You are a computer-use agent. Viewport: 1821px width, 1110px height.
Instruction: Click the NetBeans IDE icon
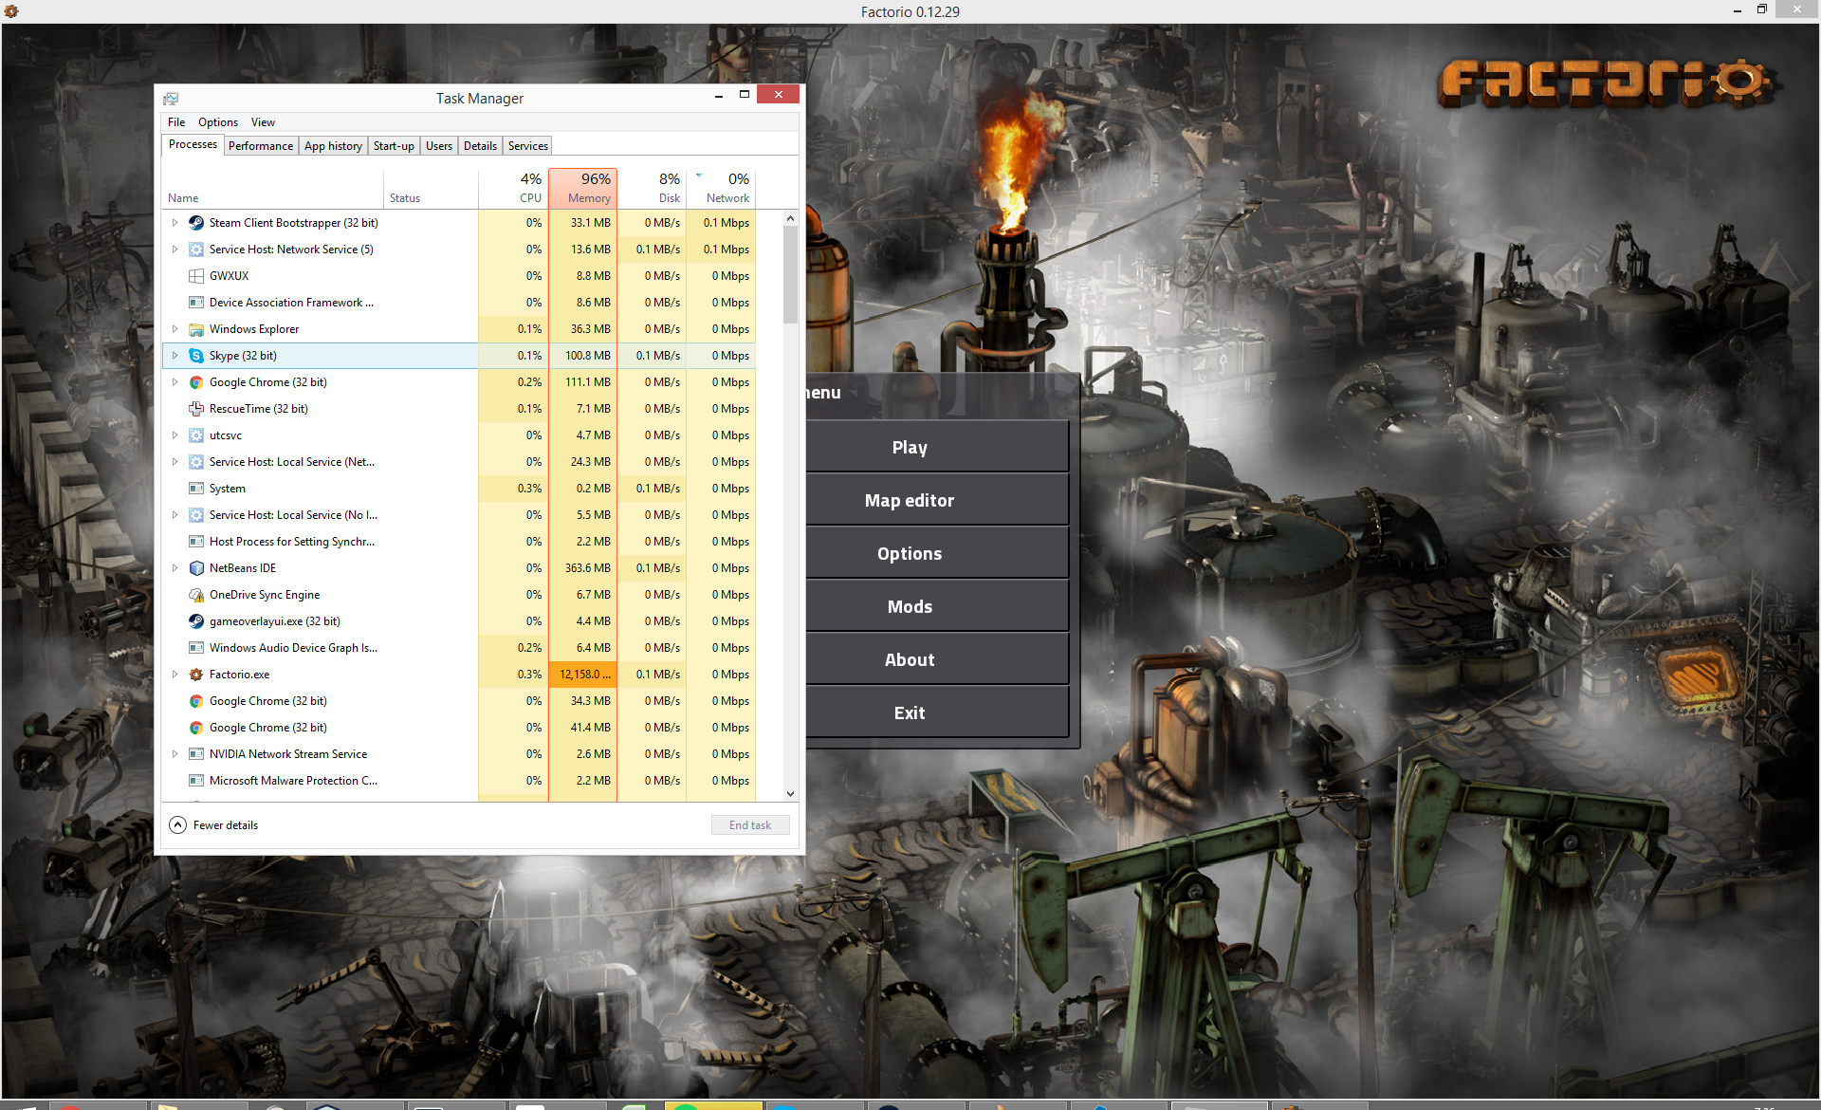pyautogui.click(x=196, y=568)
